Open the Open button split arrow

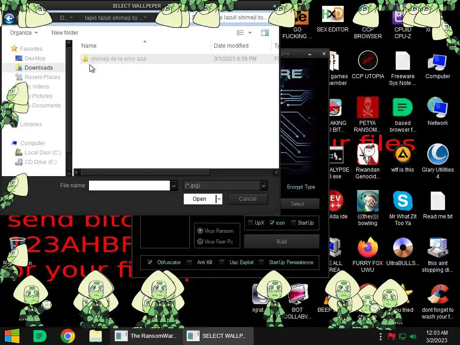click(219, 199)
